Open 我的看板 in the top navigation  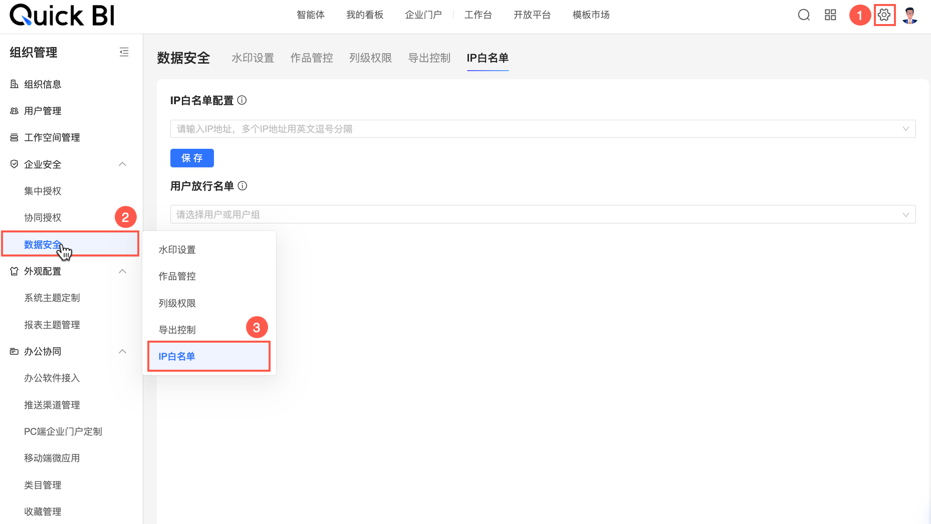point(365,15)
